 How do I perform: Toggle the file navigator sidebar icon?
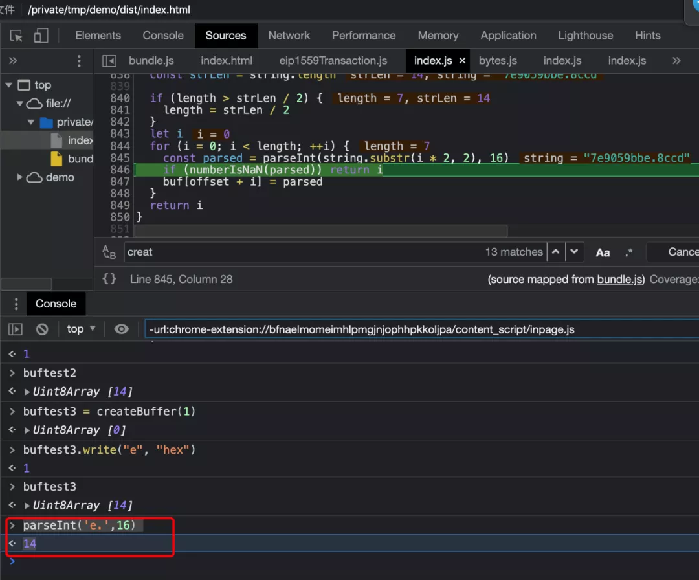click(x=109, y=61)
